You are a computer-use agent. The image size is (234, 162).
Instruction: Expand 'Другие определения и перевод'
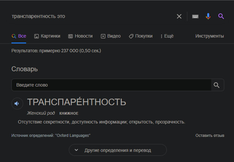click(x=118, y=150)
